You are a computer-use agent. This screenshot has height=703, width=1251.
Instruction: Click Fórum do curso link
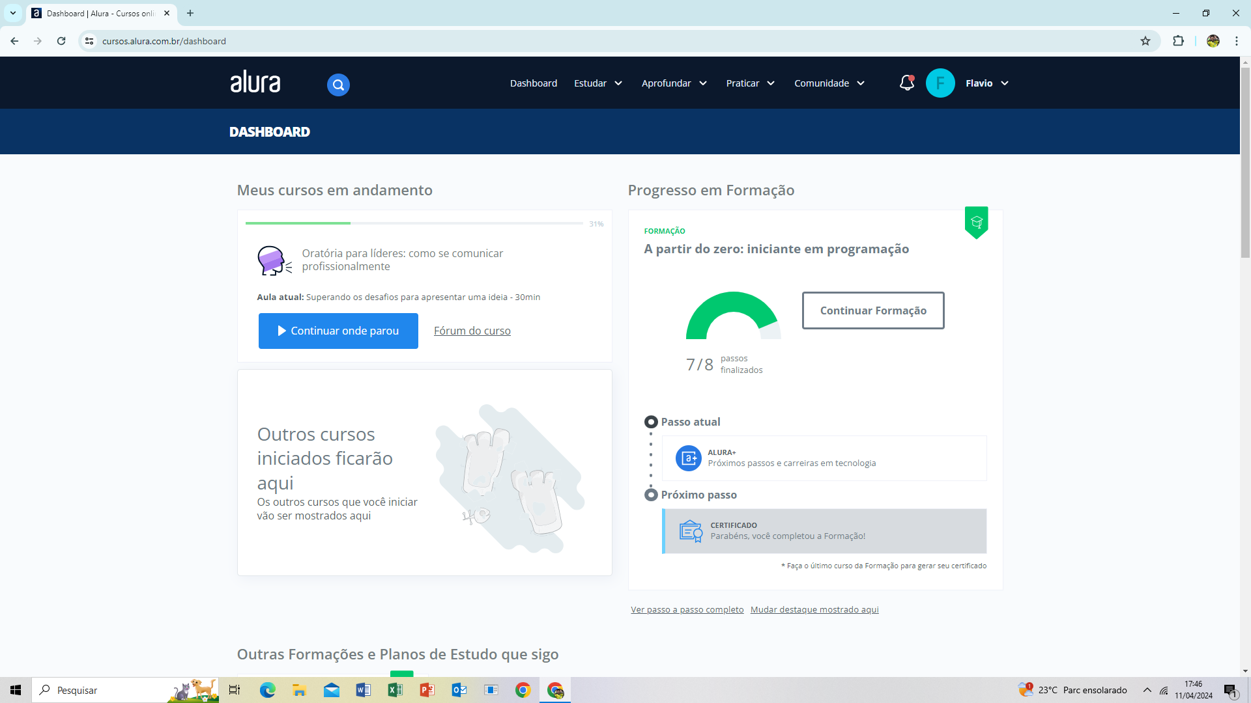point(472,331)
